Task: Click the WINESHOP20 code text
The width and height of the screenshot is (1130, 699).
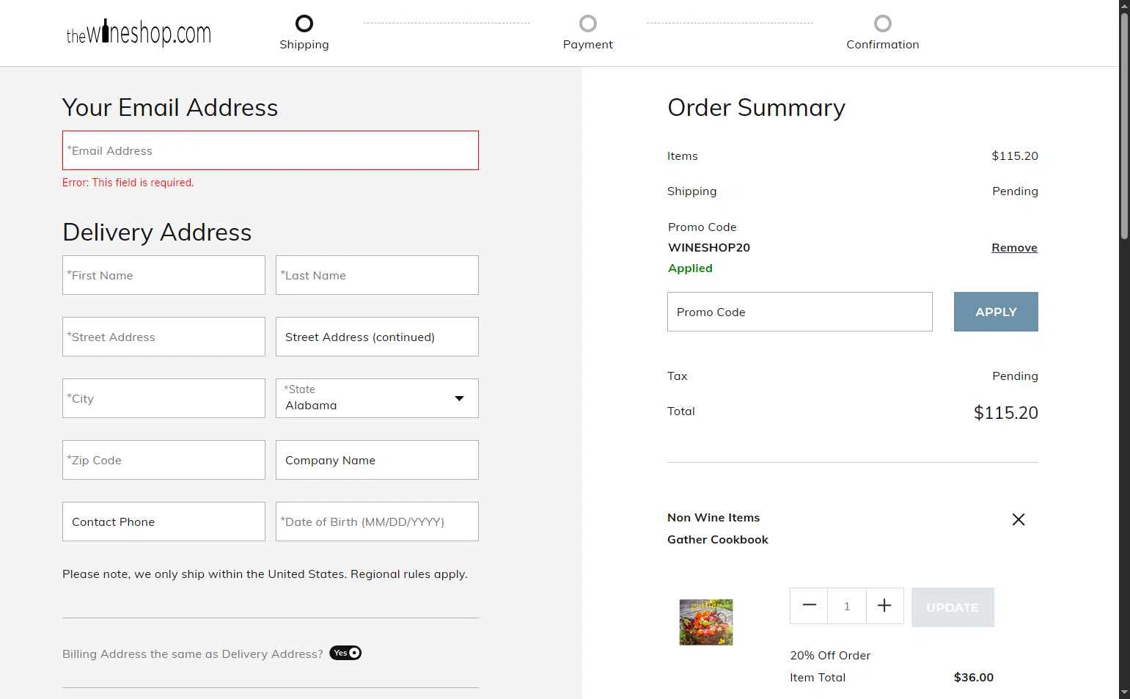Action: point(709,248)
